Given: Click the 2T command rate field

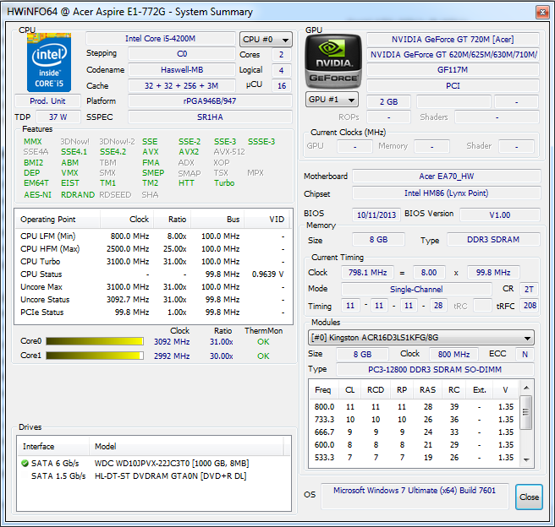Looking at the screenshot, I should [x=529, y=290].
